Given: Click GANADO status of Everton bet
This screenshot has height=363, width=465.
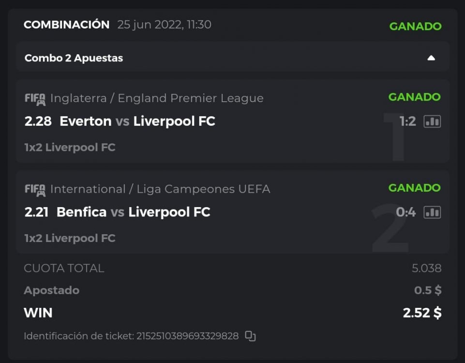Looking at the screenshot, I should [414, 97].
